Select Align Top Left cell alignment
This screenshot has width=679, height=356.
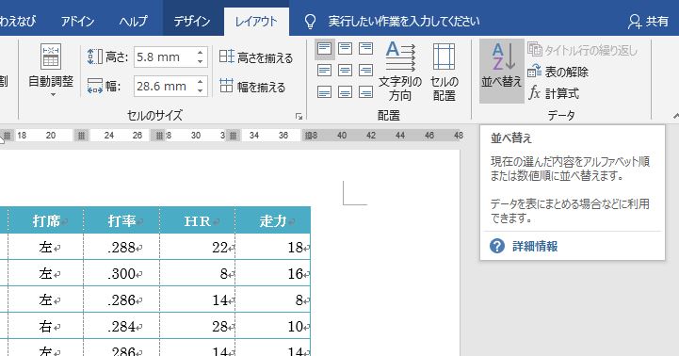pos(324,49)
